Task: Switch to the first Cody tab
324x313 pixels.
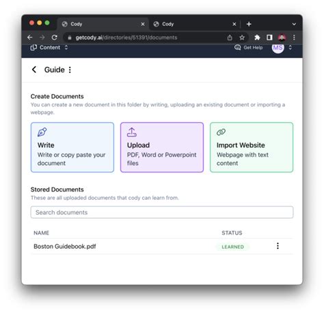Action: pos(103,24)
